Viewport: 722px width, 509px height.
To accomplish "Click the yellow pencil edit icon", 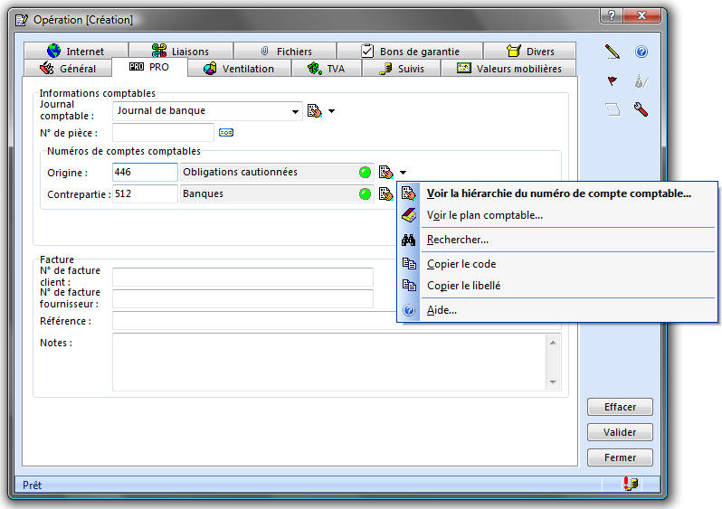I will (613, 52).
